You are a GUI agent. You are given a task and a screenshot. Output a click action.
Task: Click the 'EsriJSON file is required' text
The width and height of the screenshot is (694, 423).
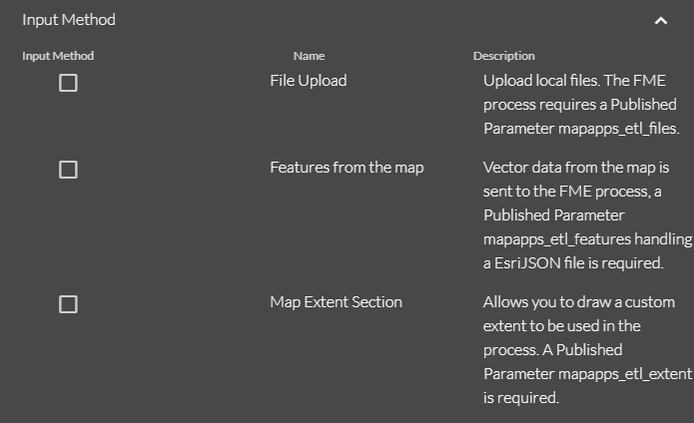(x=587, y=263)
